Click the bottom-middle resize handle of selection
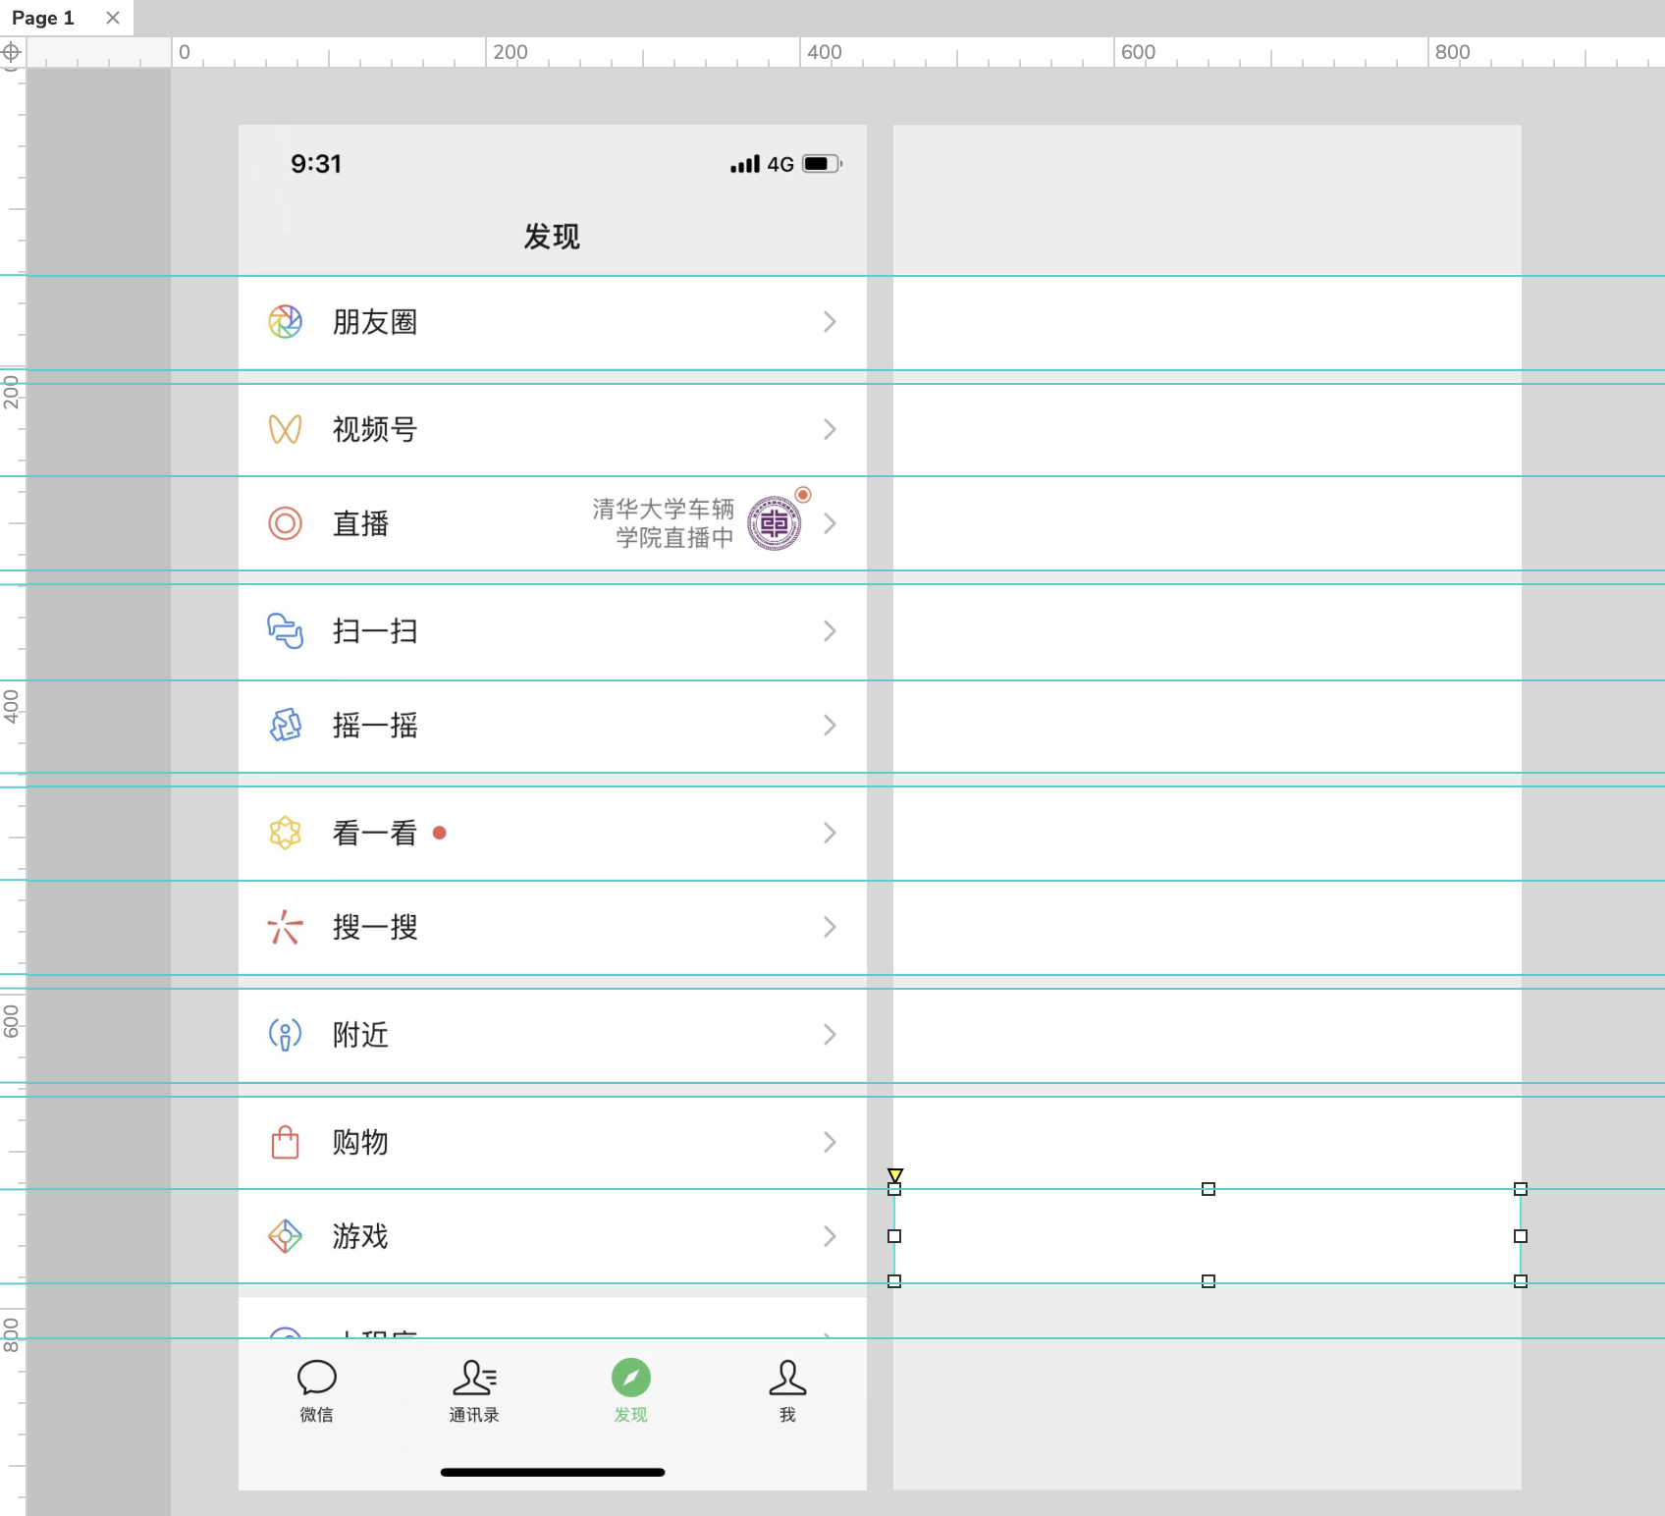This screenshot has height=1516, width=1665. pyautogui.click(x=1208, y=1281)
